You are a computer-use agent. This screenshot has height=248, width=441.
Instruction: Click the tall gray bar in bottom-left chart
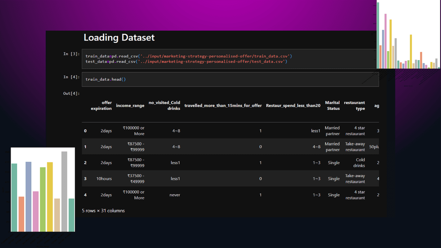pos(64,191)
